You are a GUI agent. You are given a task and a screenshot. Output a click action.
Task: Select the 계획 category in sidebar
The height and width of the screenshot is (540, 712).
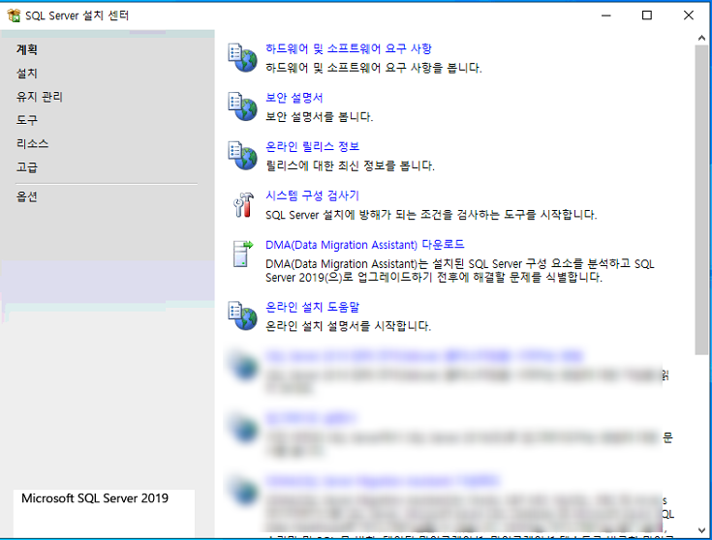tap(27, 49)
